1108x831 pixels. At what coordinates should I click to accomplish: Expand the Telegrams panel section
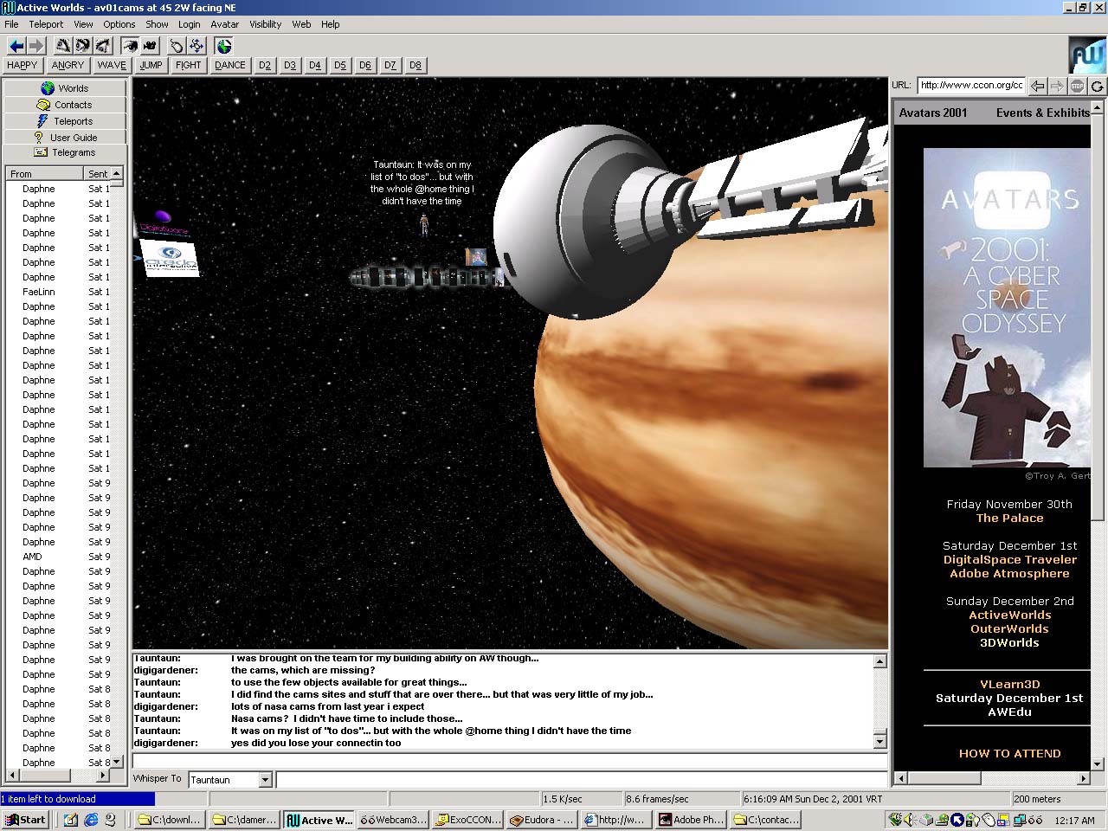tap(65, 152)
